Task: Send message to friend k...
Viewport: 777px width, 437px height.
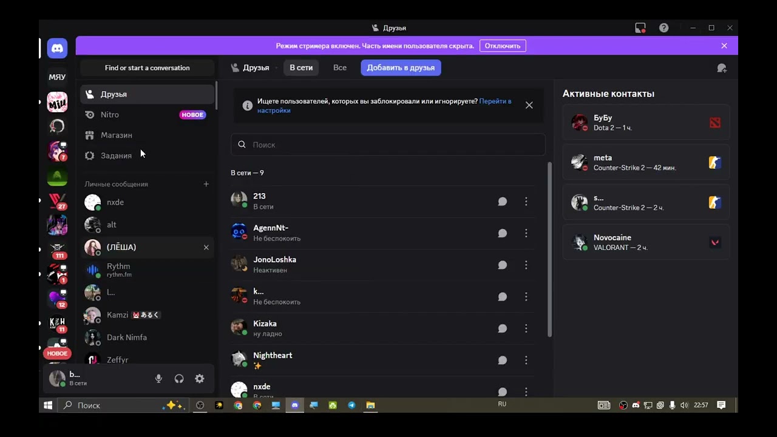Action: 503,297
